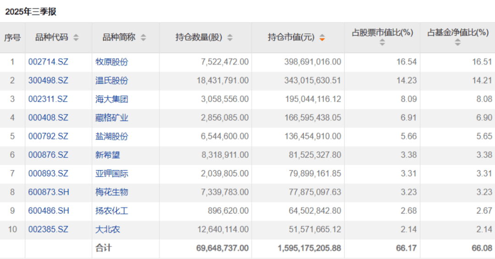Screen dimensions: 495x259
Task: Select market value 166,595,438.05
Action: 313,118
